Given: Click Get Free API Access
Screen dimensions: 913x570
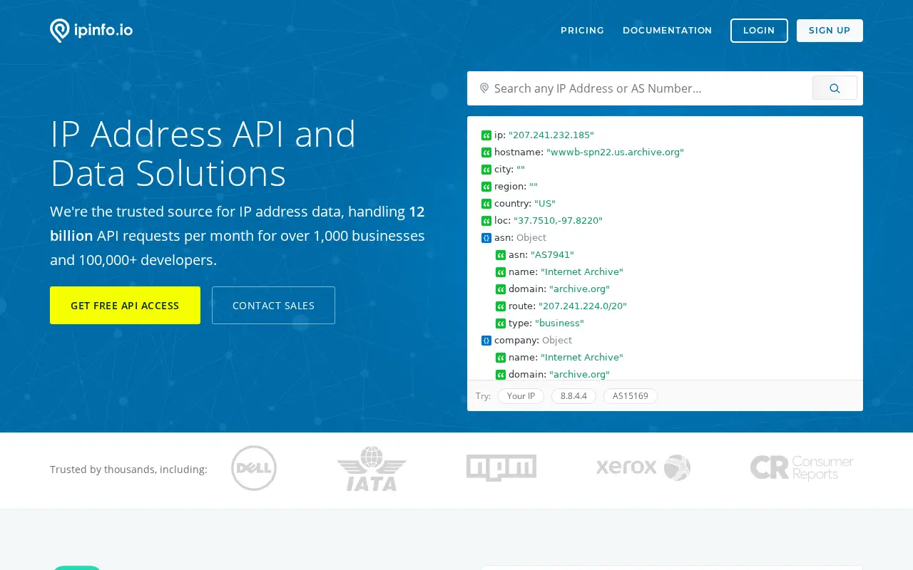Looking at the screenshot, I should tap(125, 306).
